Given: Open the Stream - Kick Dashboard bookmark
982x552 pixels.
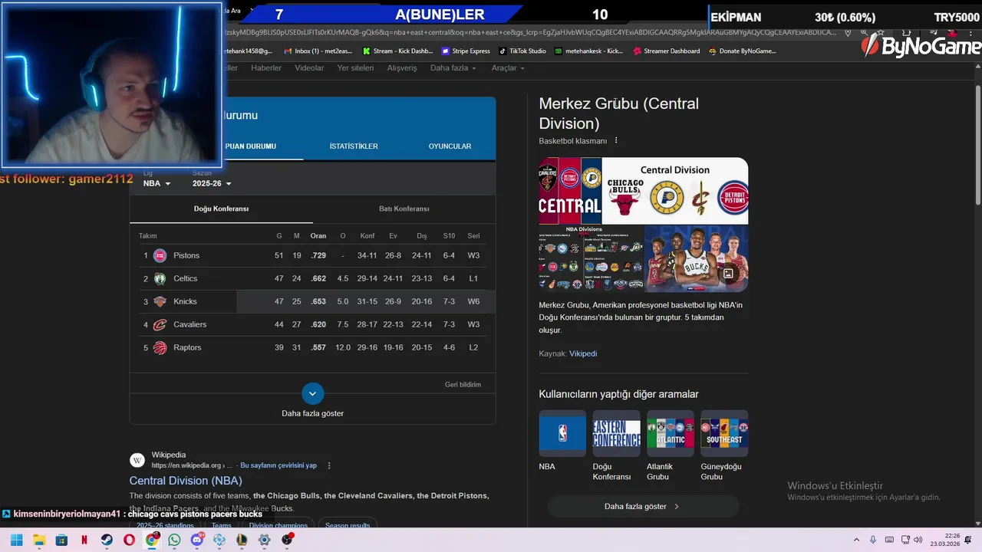Looking at the screenshot, I should (397, 51).
